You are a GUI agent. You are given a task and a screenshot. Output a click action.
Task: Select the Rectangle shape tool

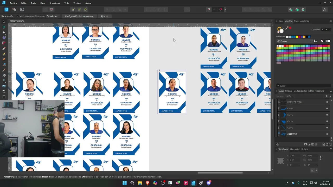pos(4,97)
